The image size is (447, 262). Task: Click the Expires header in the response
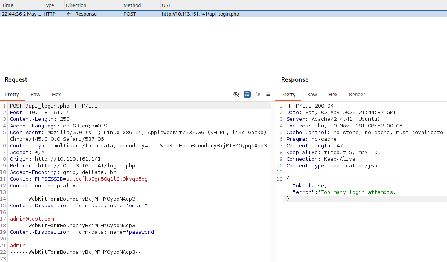pyautogui.click(x=346, y=126)
